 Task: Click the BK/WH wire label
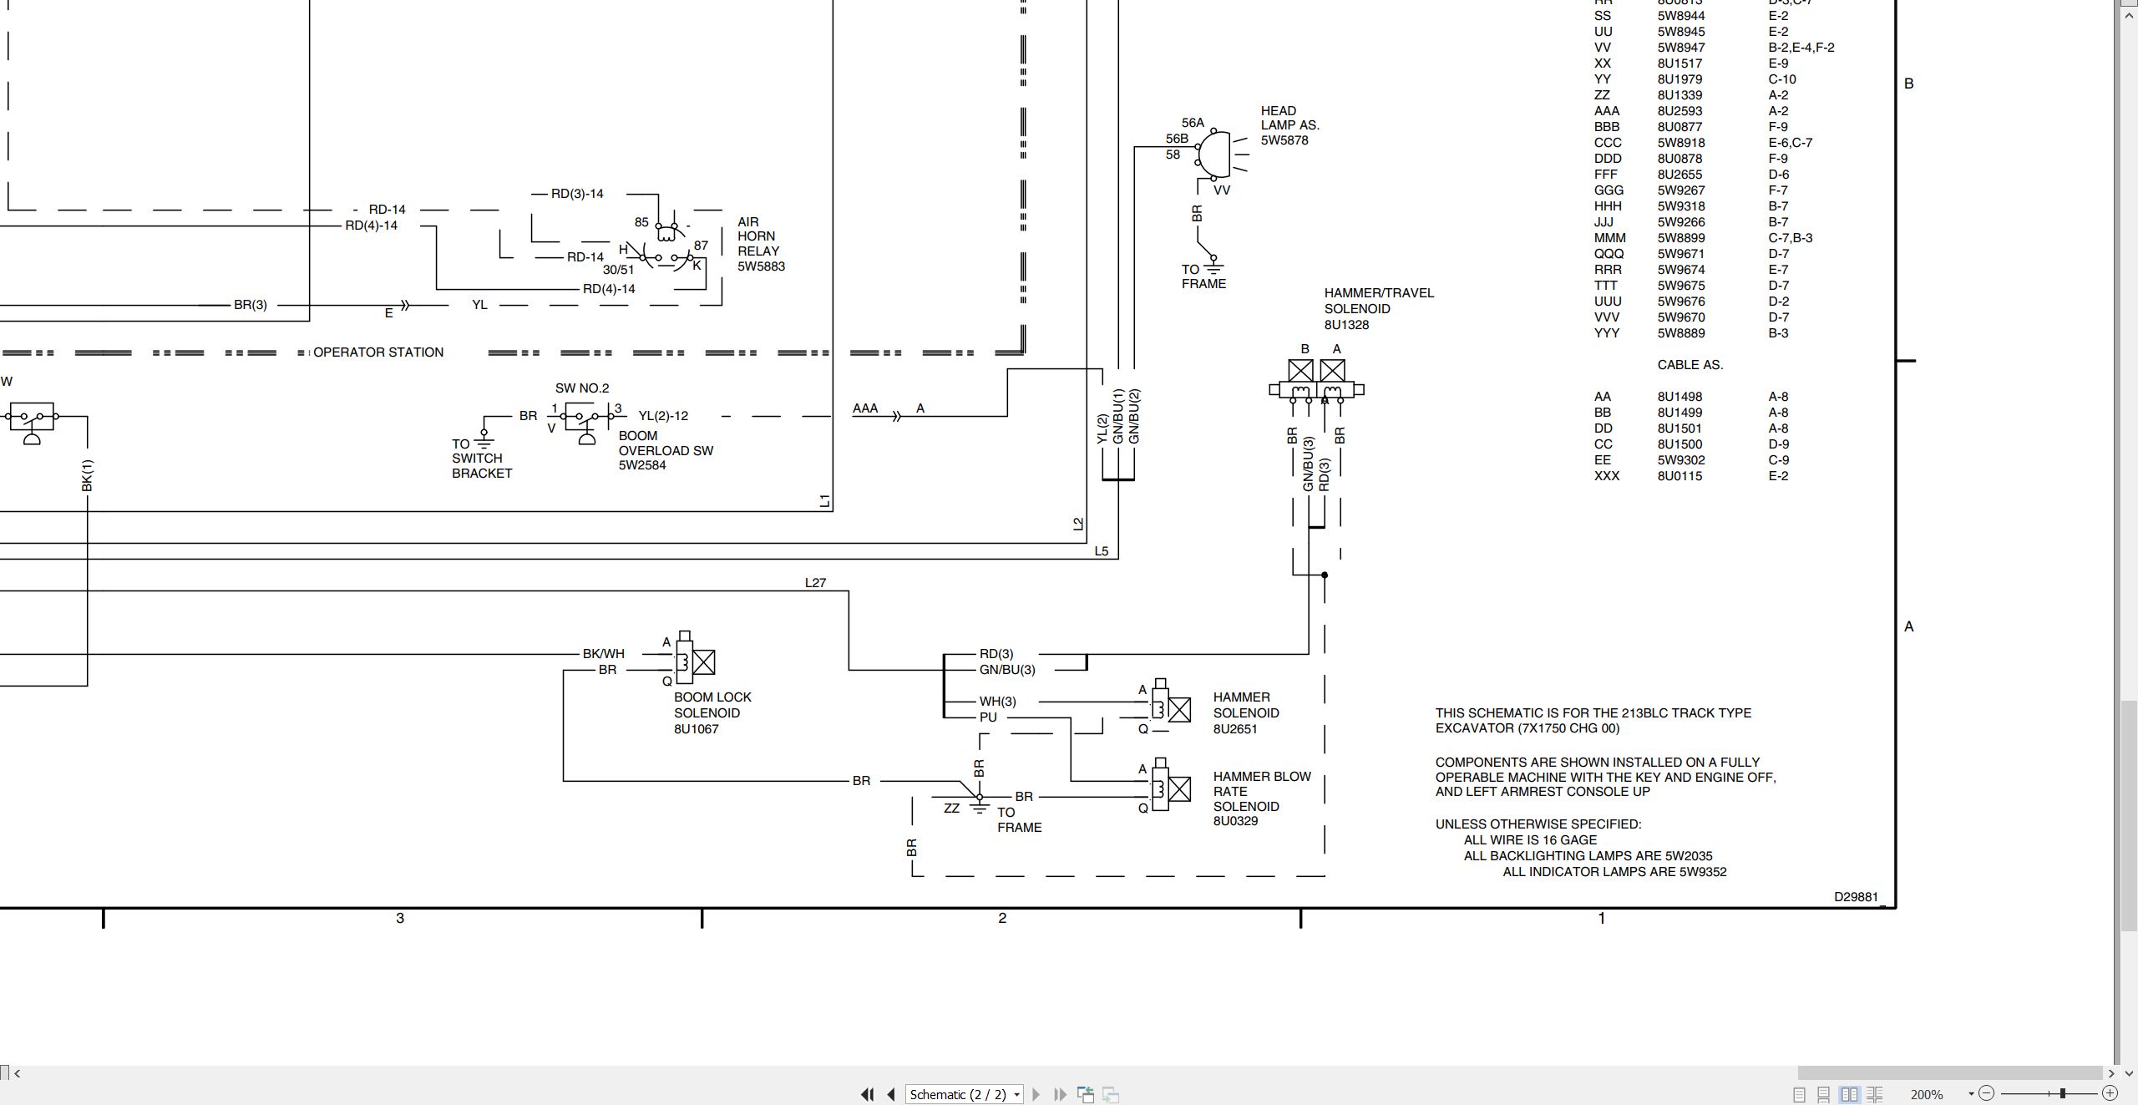(603, 654)
